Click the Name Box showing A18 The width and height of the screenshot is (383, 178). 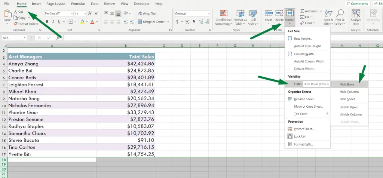click(x=14, y=38)
